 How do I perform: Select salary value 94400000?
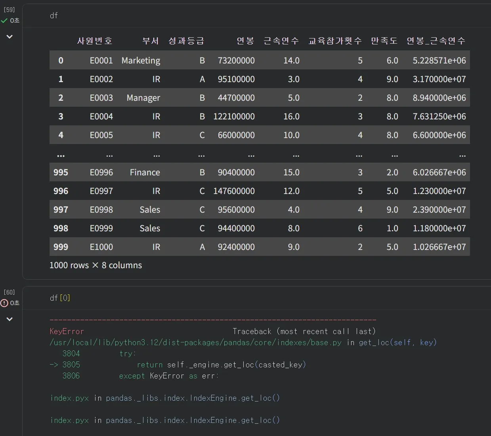236,228
